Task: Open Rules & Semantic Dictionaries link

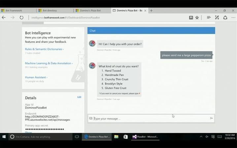Action: click(44, 49)
